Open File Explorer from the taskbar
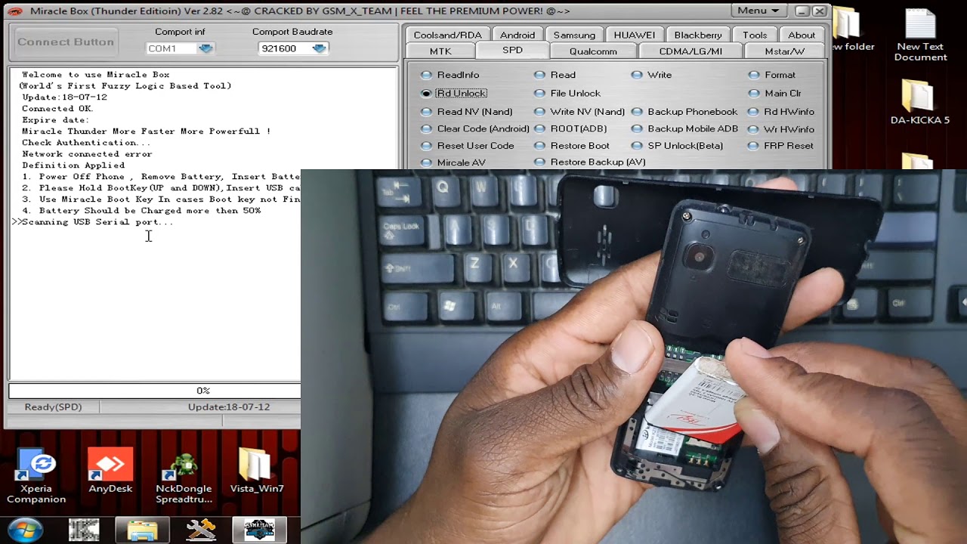The width and height of the screenshot is (967, 544). pyautogui.click(x=142, y=530)
